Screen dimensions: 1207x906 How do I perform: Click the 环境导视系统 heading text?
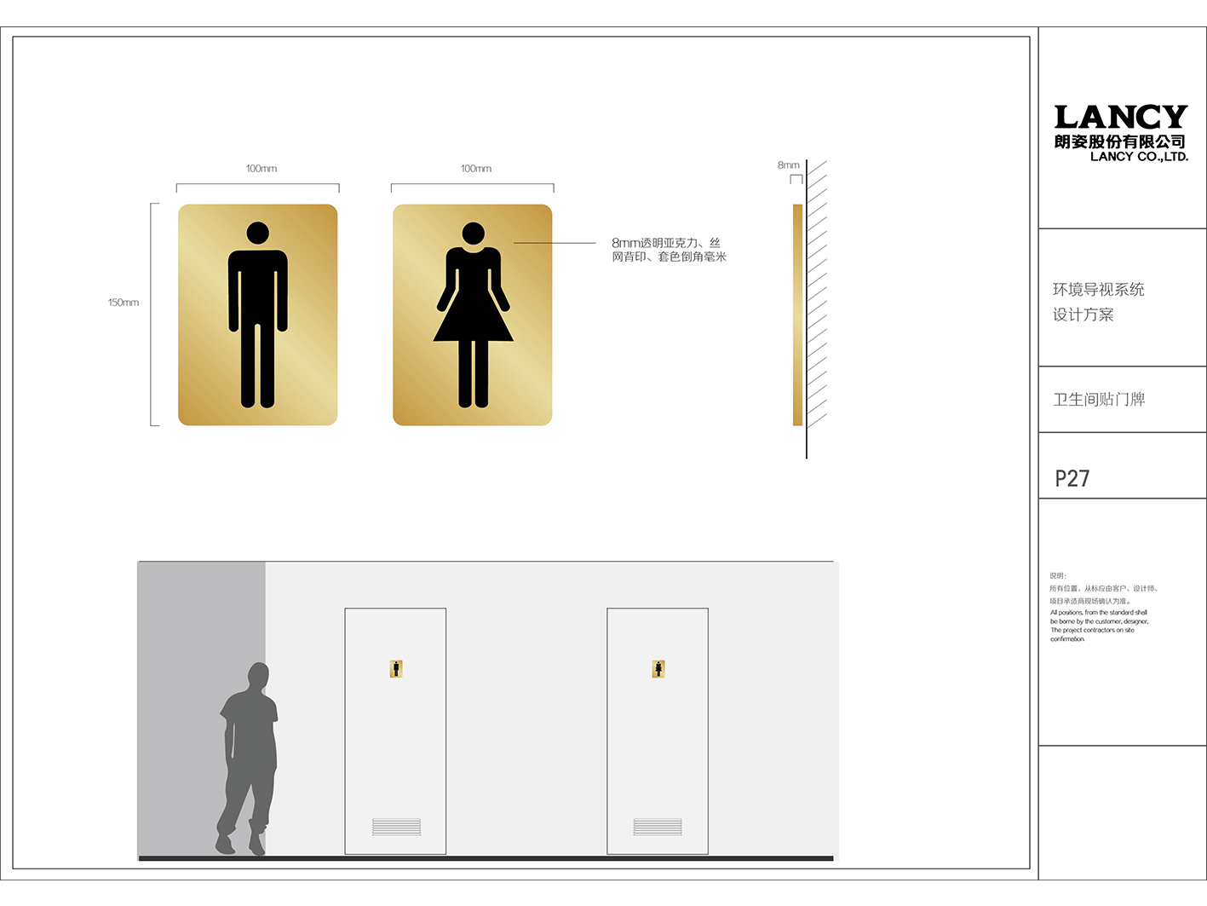tap(1098, 290)
